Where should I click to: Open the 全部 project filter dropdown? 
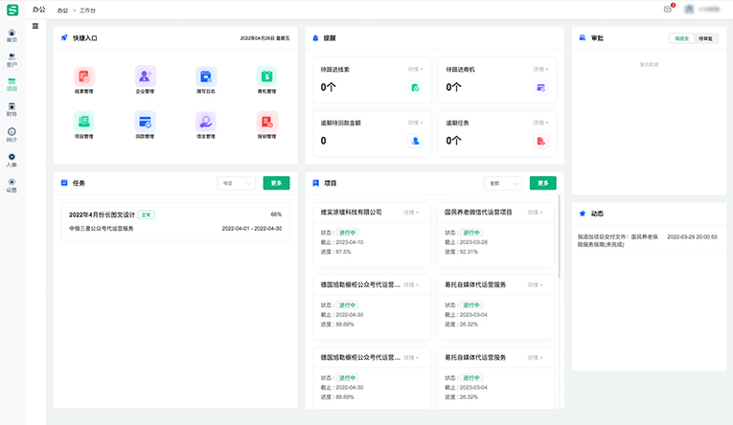pyautogui.click(x=503, y=183)
